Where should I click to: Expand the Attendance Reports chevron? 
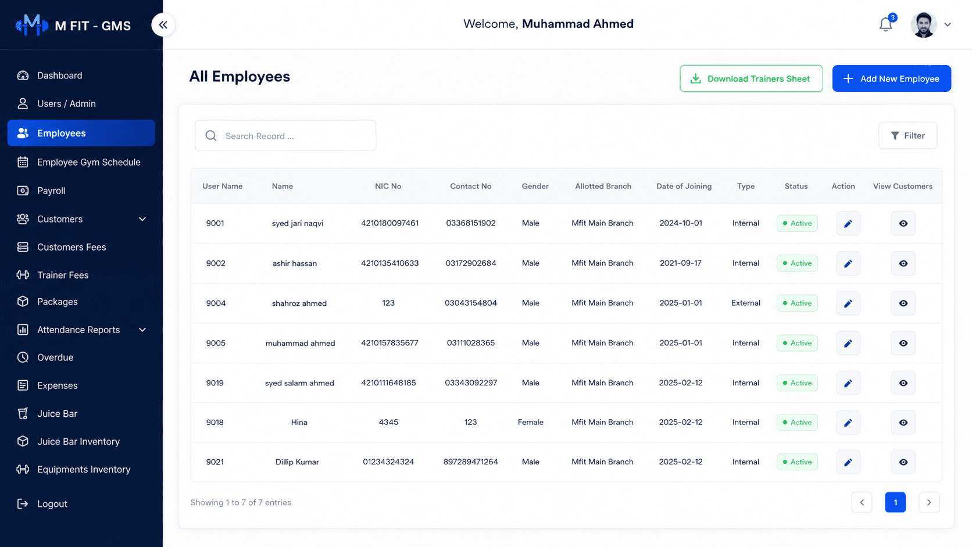tap(142, 330)
